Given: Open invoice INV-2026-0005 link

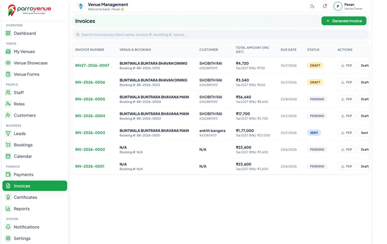Looking at the screenshot, I should coord(90,99).
